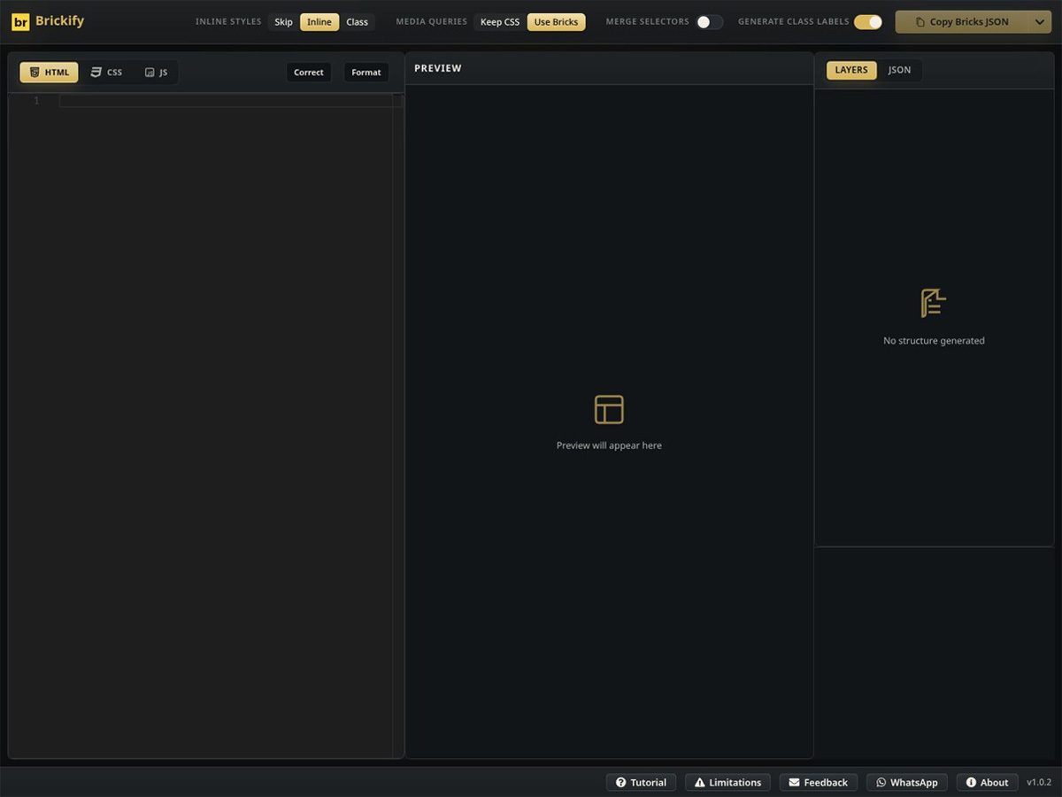
Task: Open the Layers tab
Action: 851,70
